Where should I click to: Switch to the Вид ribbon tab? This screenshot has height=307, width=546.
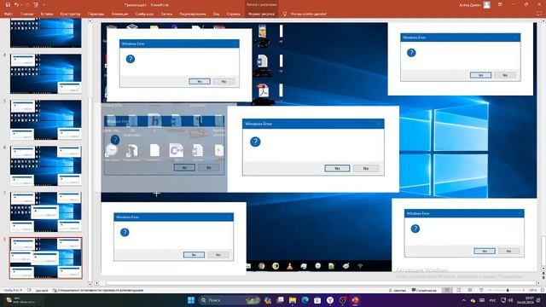(216, 14)
